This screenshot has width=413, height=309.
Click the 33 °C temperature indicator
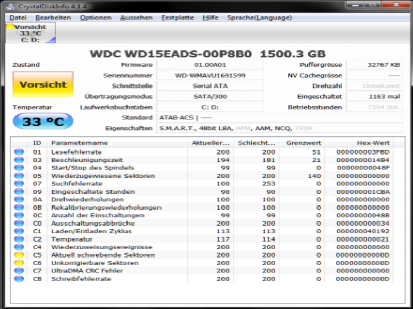(43, 122)
